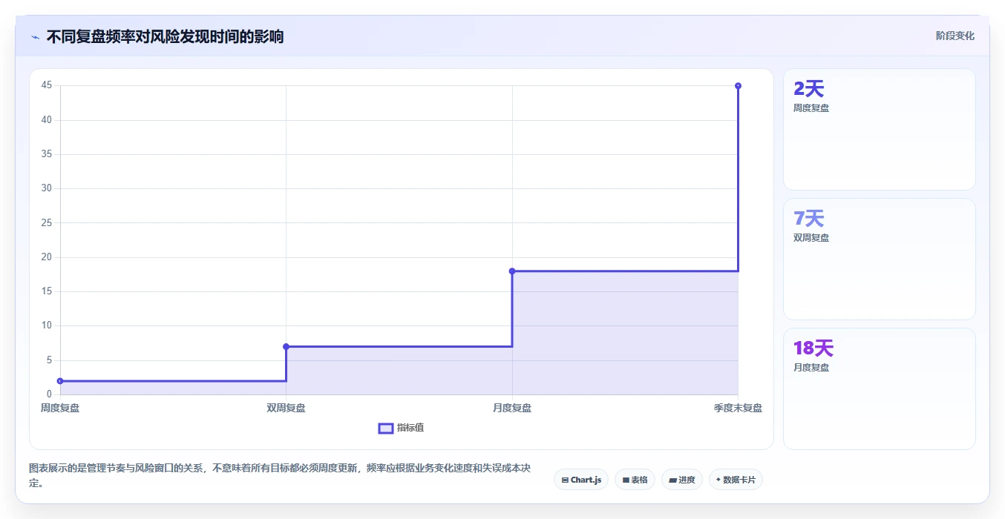
Task: Click the 数据卡片 tag icon
Action: pyautogui.click(x=718, y=480)
